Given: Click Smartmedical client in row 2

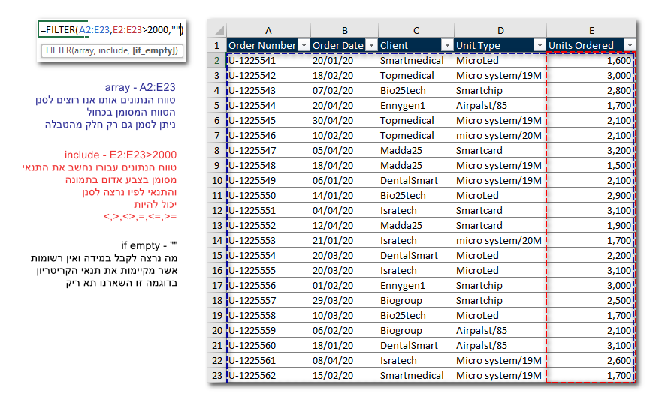Looking at the screenshot, I should (x=416, y=61).
